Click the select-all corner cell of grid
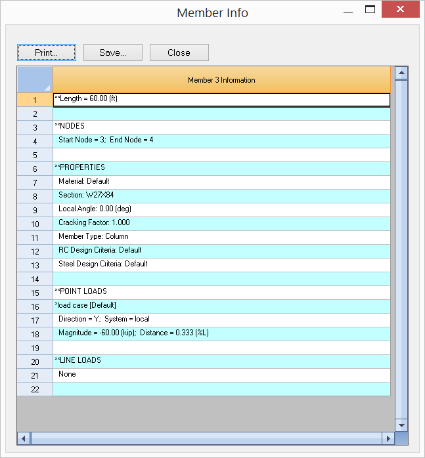 (35, 80)
